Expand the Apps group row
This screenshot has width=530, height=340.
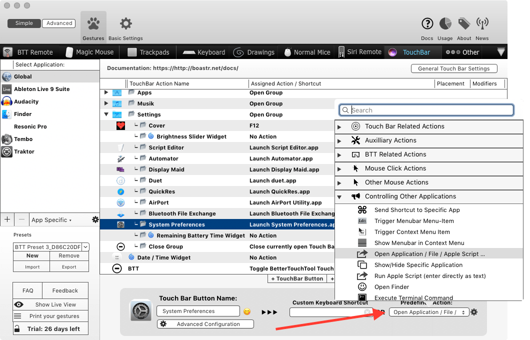pyautogui.click(x=106, y=92)
